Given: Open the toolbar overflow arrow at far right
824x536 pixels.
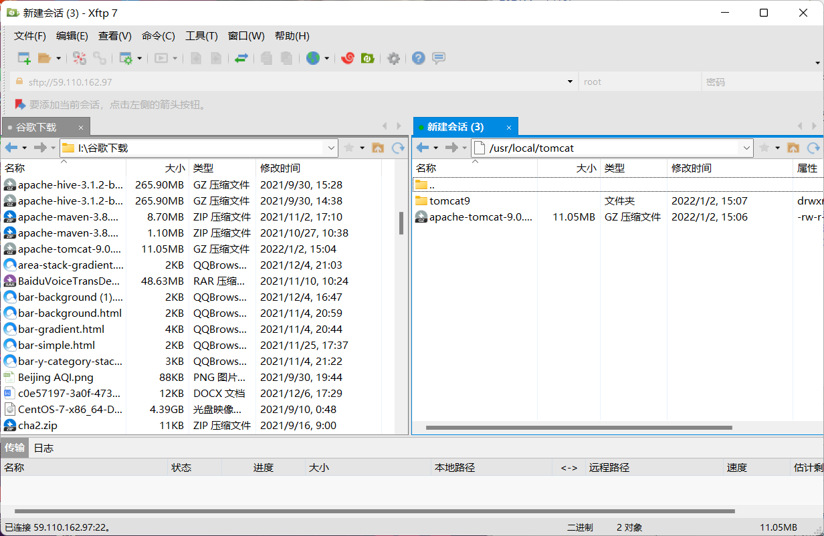Looking at the screenshot, I should point(817,63).
